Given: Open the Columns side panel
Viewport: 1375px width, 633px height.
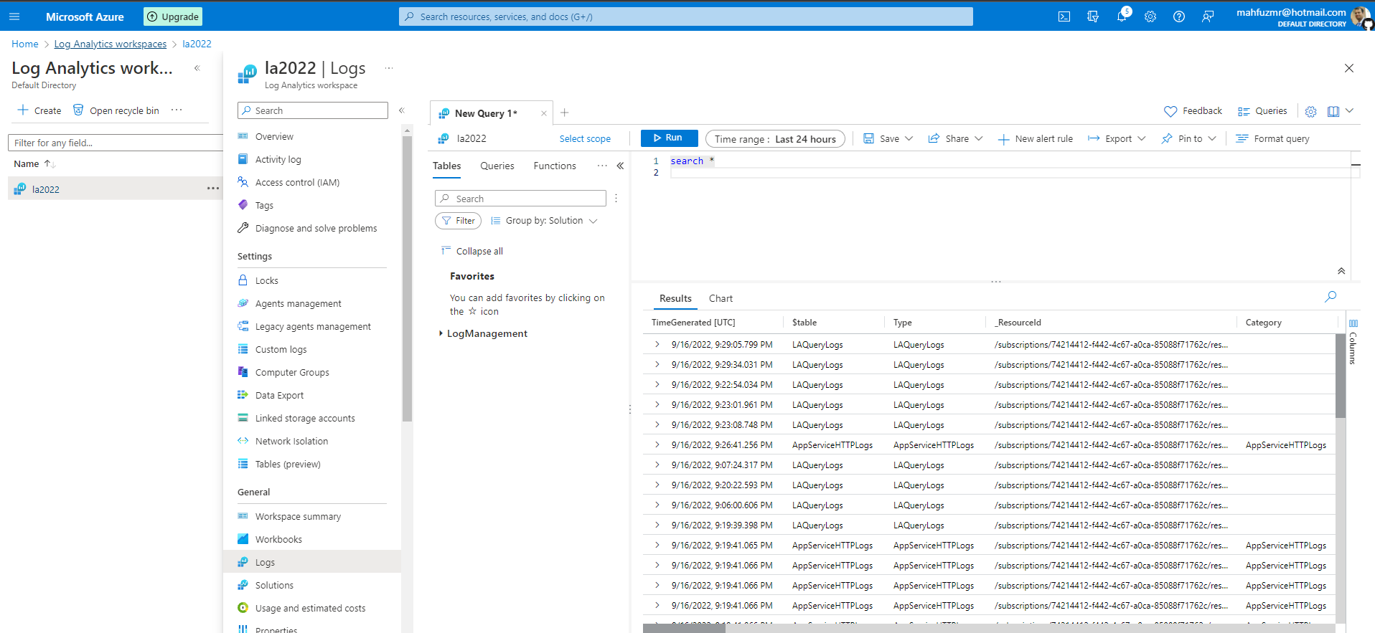Looking at the screenshot, I should point(1353,342).
